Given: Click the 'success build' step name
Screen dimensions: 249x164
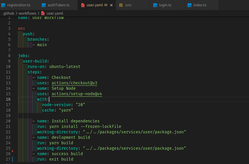Looking at the screenshot, I should pyautogui.click(x=67, y=154).
